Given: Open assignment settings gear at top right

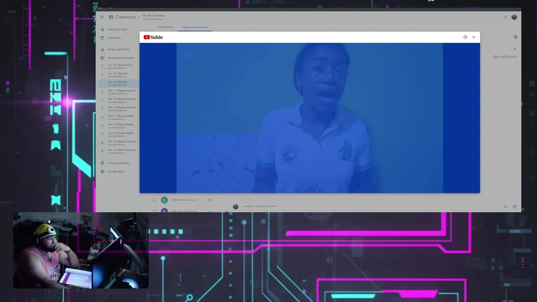Looking at the screenshot, I should pyautogui.click(x=516, y=37).
